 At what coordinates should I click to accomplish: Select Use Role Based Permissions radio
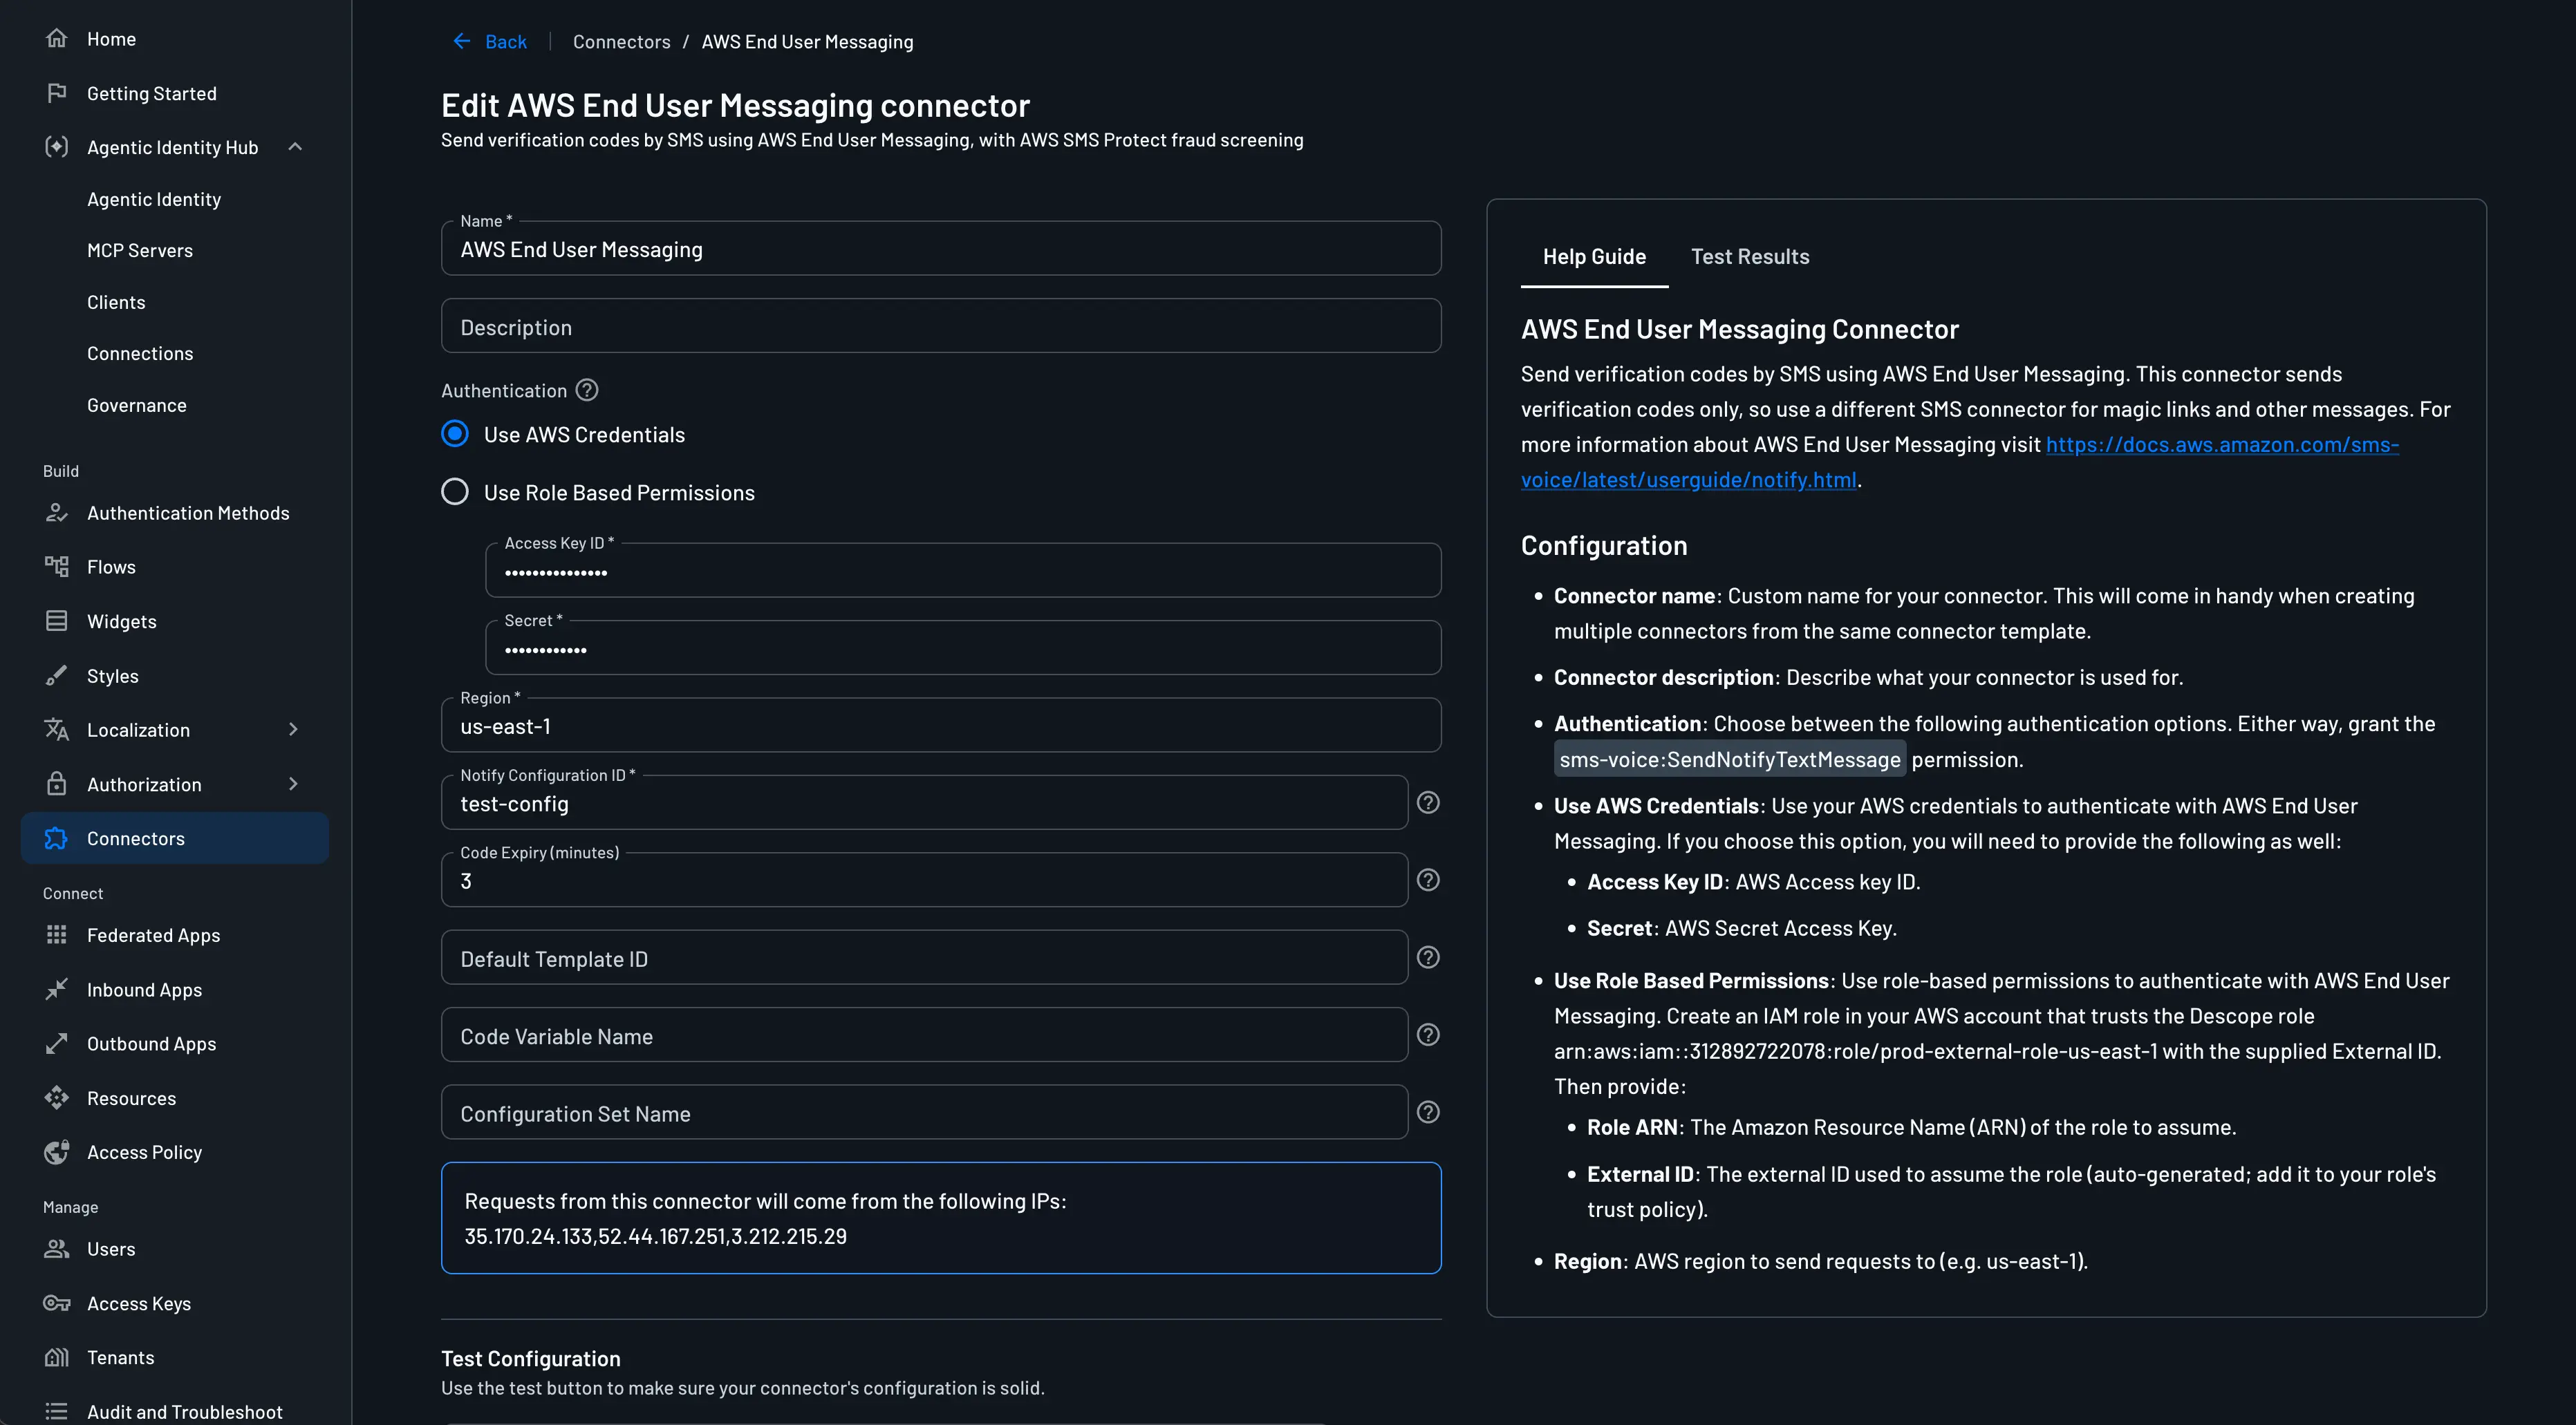point(455,491)
